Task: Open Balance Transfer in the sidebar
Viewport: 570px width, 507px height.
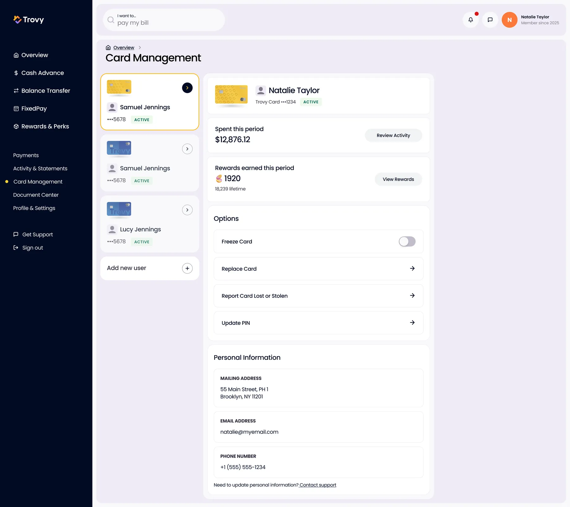Action: (x=42, y=91)
